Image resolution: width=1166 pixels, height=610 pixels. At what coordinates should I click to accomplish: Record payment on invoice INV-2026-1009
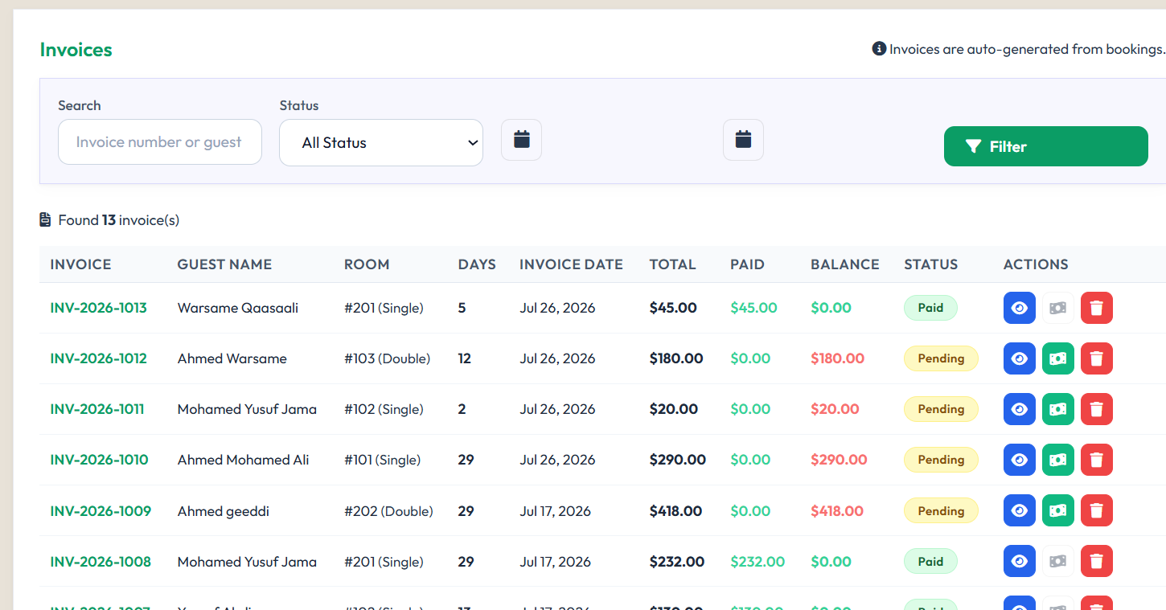point(1058,510)
